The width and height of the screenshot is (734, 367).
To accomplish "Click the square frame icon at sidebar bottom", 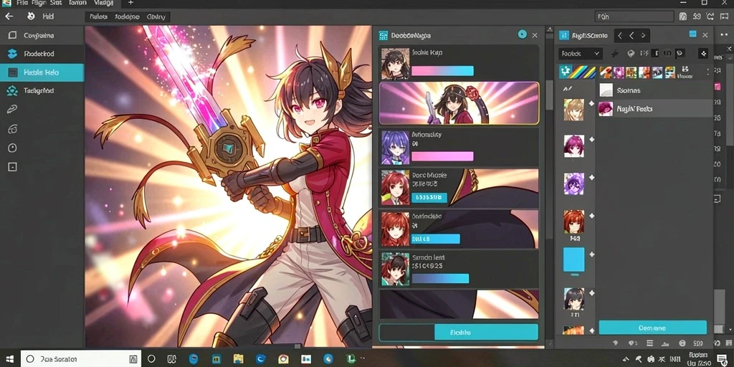I will coord(12,167).
